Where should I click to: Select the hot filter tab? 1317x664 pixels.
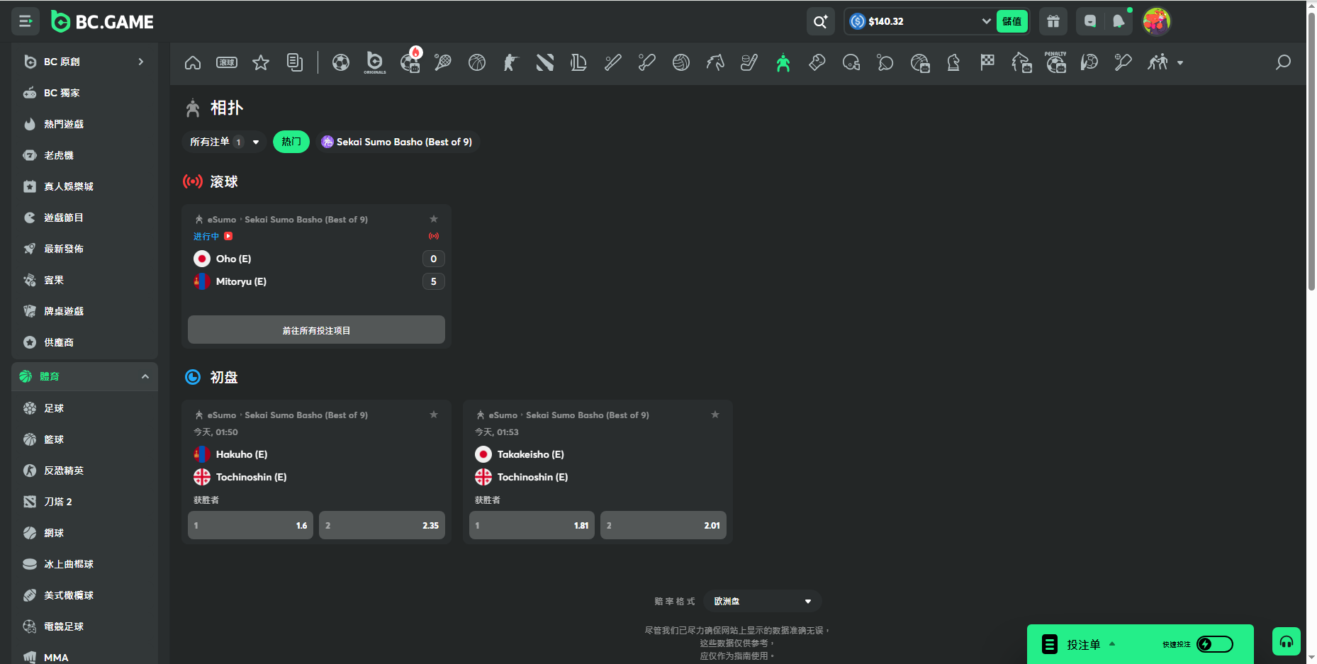tap(291, 142)
